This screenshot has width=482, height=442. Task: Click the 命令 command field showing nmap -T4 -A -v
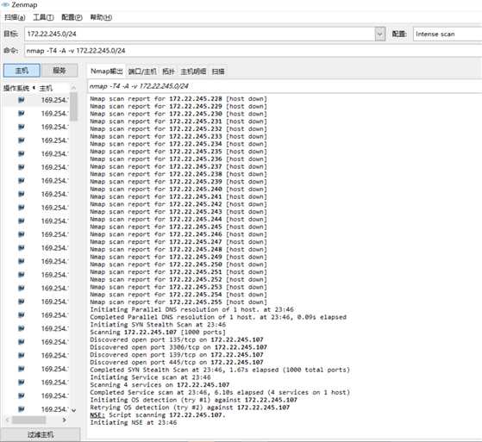(253, 51)
